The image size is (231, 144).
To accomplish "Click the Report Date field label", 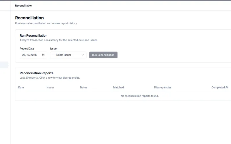I will tap(27, 49).
